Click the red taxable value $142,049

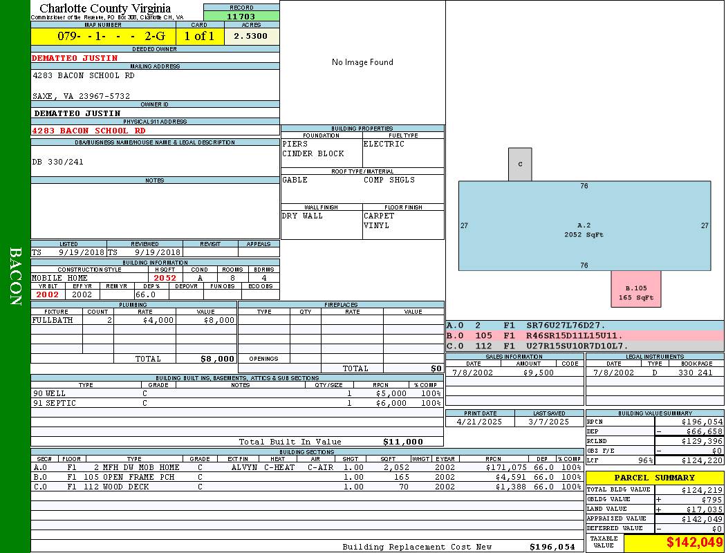pyautogui.click(x=694, y=542)
